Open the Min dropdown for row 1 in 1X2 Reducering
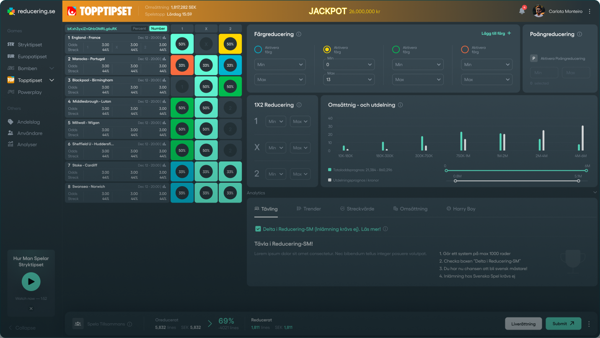The width and height of the screenshot is (600, 338). (x=276, y=122)
